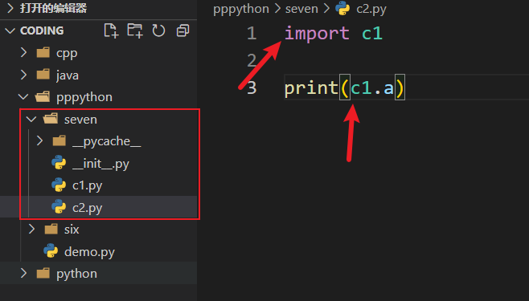Expand the java folder chevron
The height and width of the screenshot is (301, 529).
point(23,75)
